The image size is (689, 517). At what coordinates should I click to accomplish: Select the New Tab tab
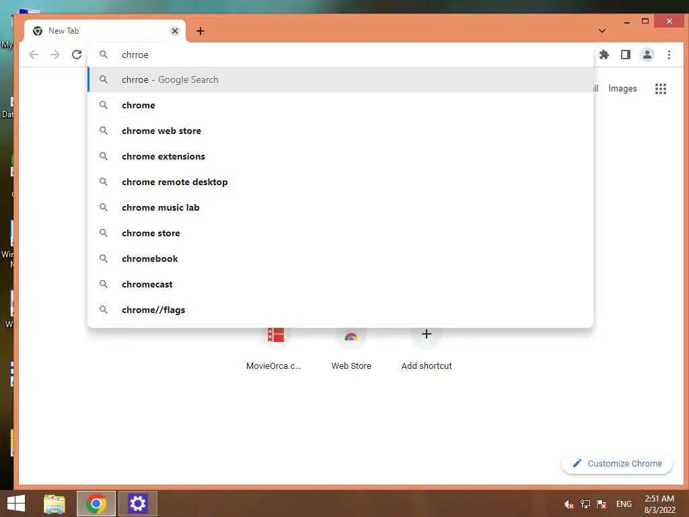104,31
